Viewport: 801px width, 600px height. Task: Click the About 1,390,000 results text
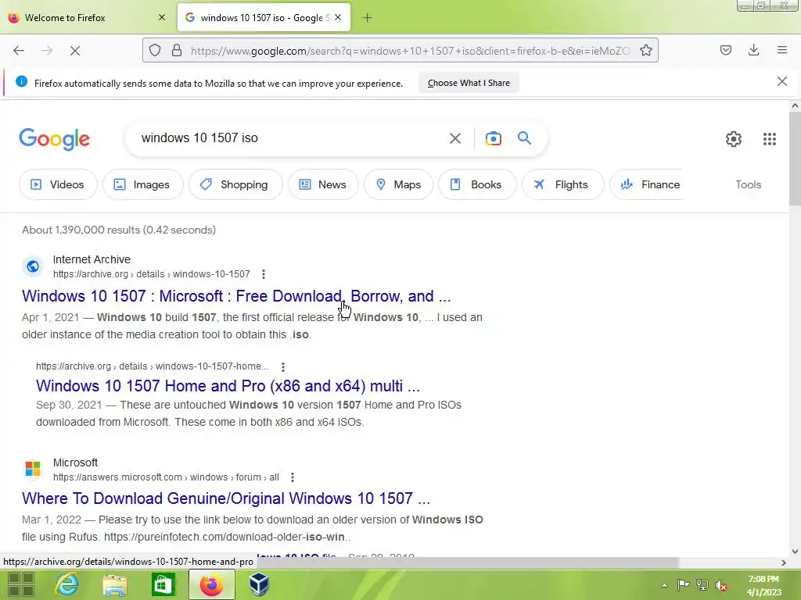coord(119,230)
